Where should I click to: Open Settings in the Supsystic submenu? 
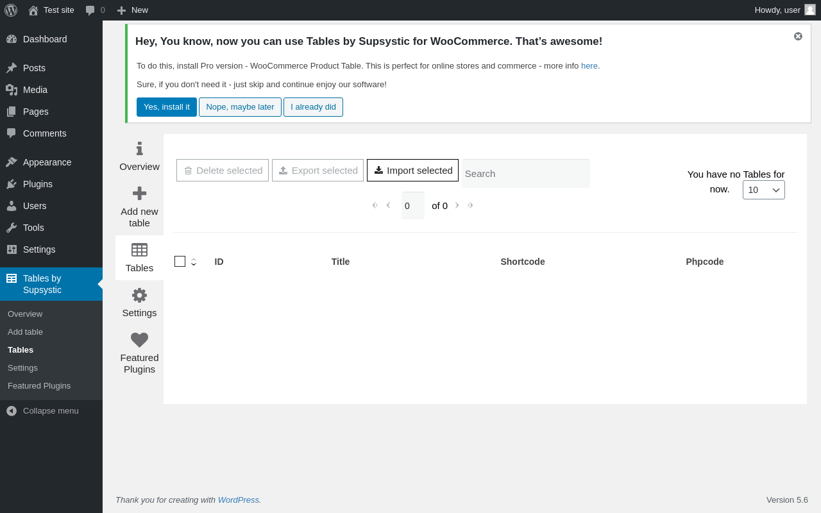[x=22, y=368]
